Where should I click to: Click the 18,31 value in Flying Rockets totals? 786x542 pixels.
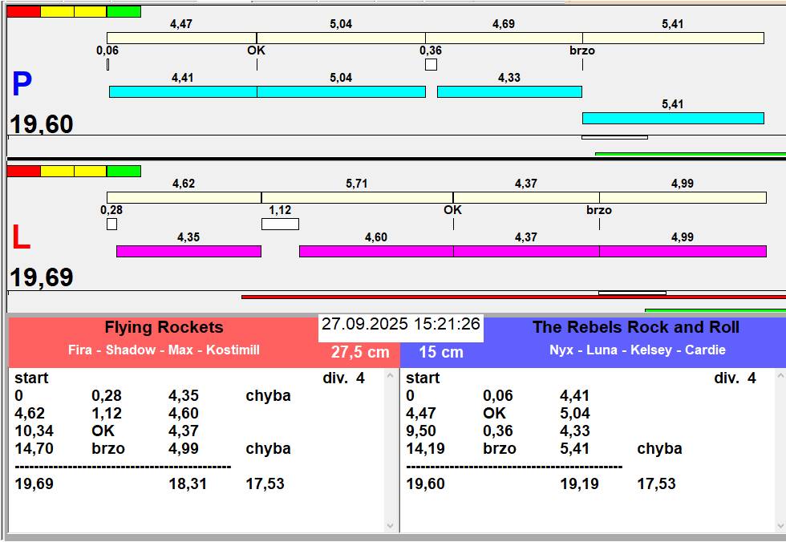pyautogui.click(x=188, y=484)
